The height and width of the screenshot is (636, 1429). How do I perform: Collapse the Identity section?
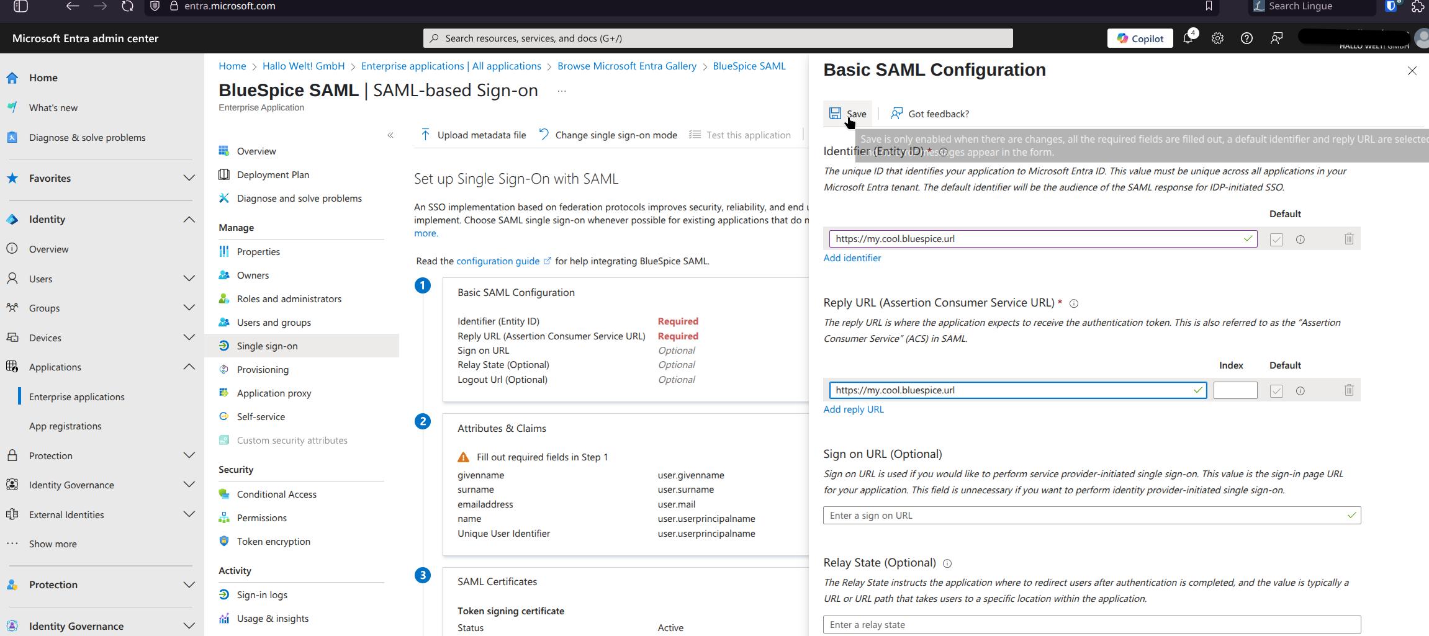[x=189, y=219]
